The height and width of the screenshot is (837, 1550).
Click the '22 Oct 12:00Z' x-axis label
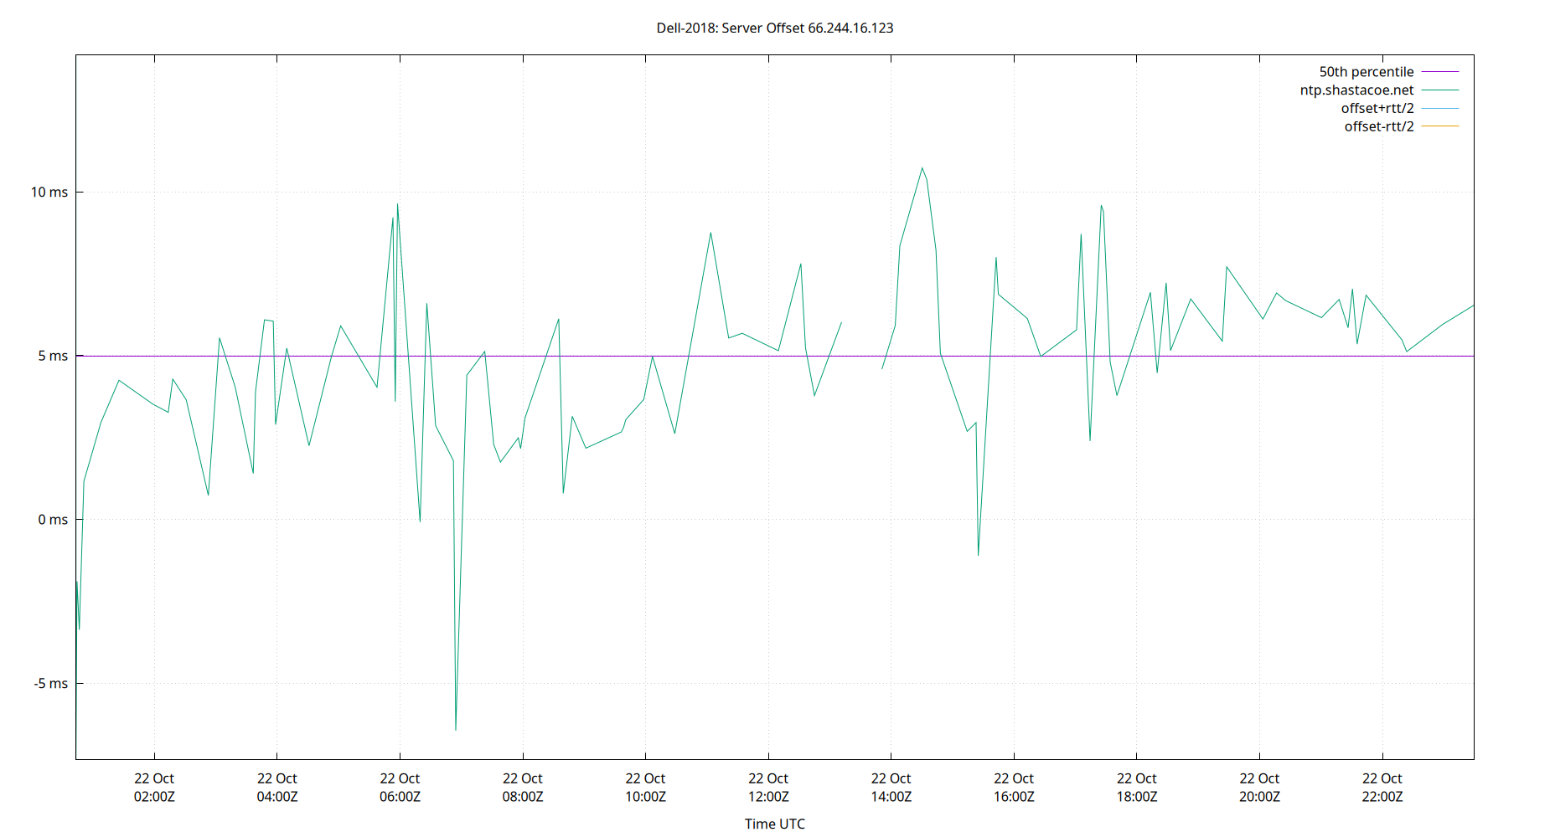[768, 788]
